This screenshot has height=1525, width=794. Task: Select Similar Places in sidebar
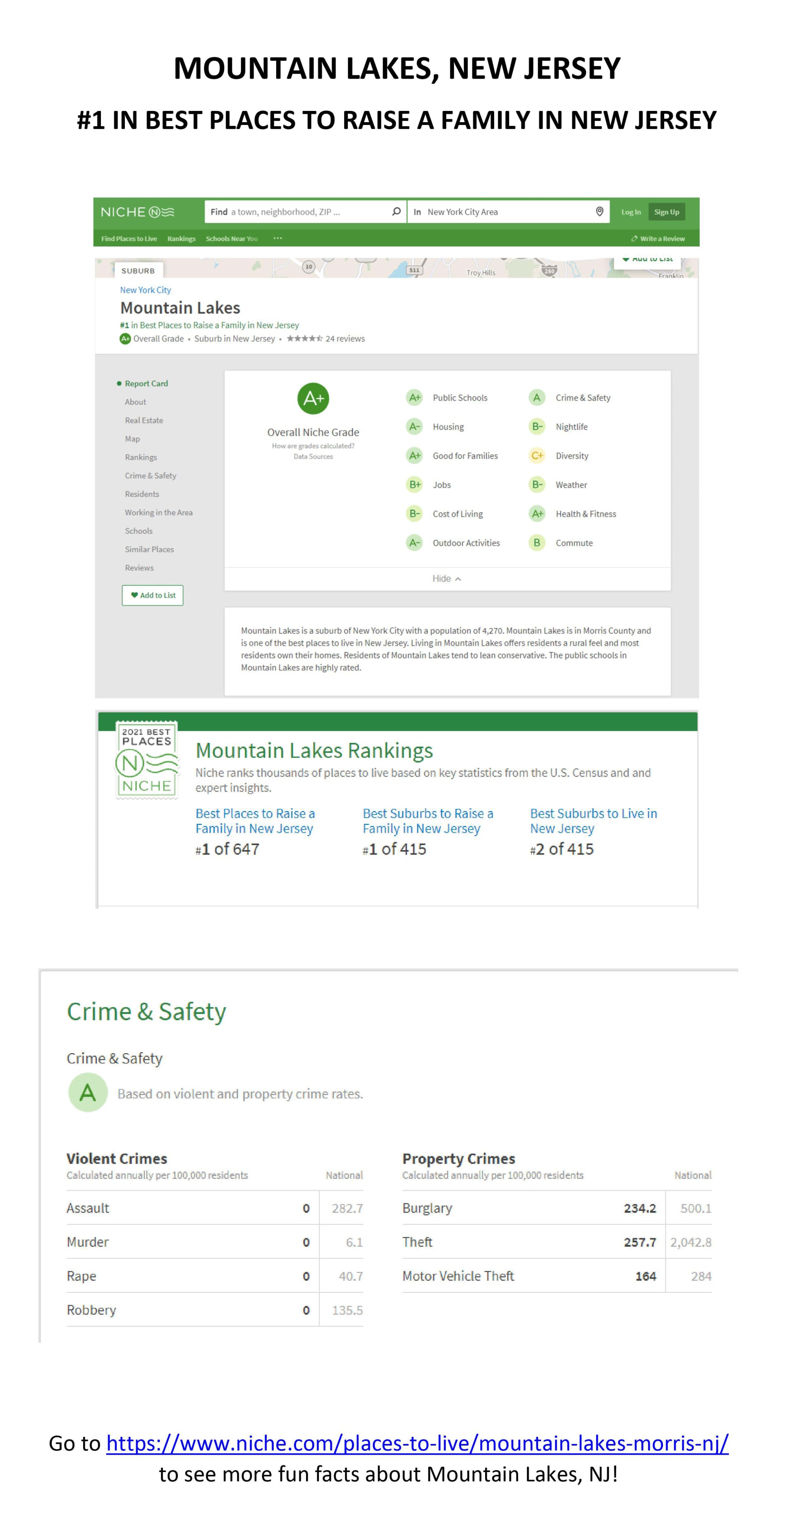click(149, 549)
